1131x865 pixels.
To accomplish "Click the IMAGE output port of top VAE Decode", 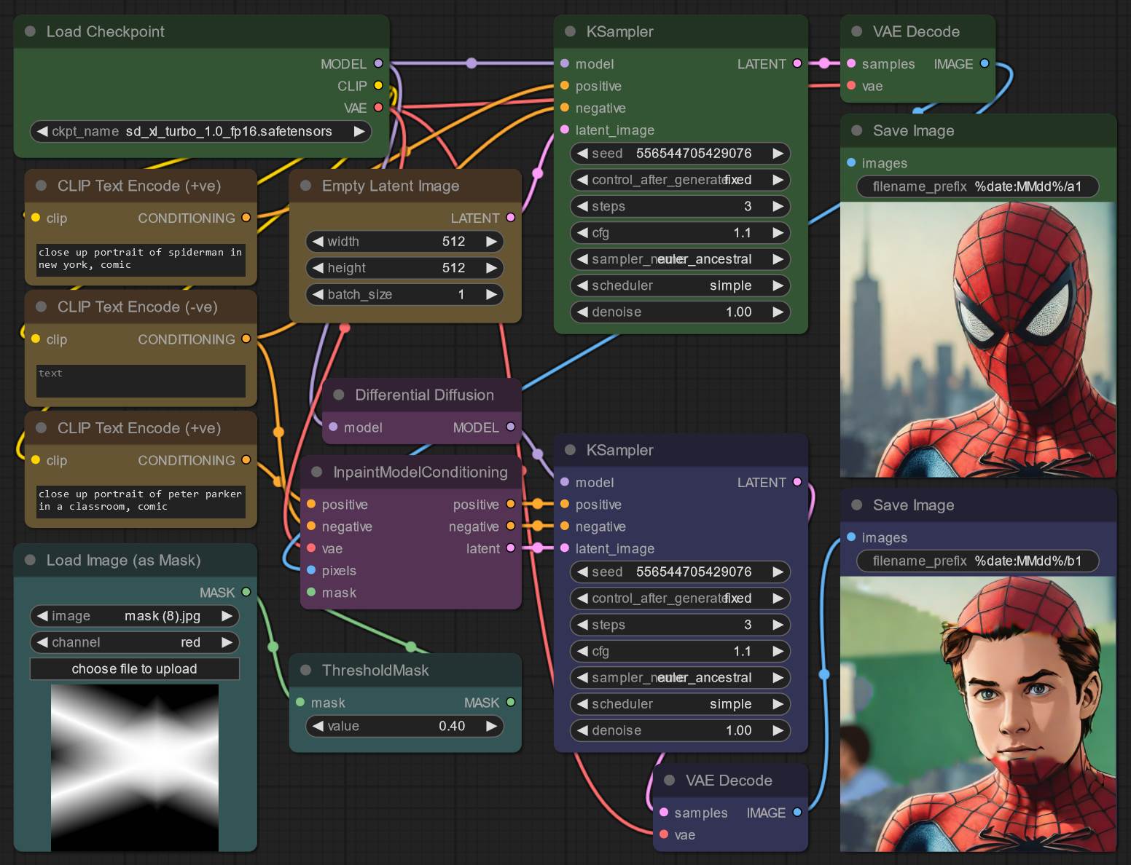I will tap(985, 63).
